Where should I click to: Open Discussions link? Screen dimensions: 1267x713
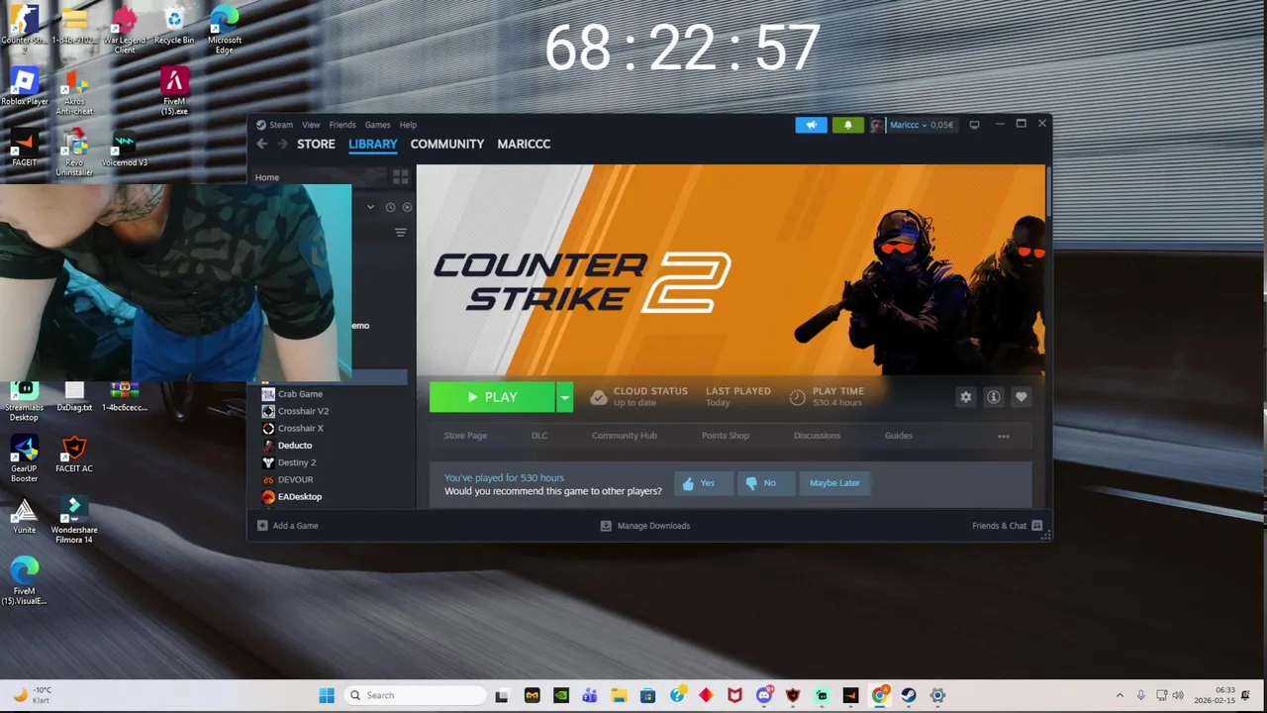pos(817,436)
